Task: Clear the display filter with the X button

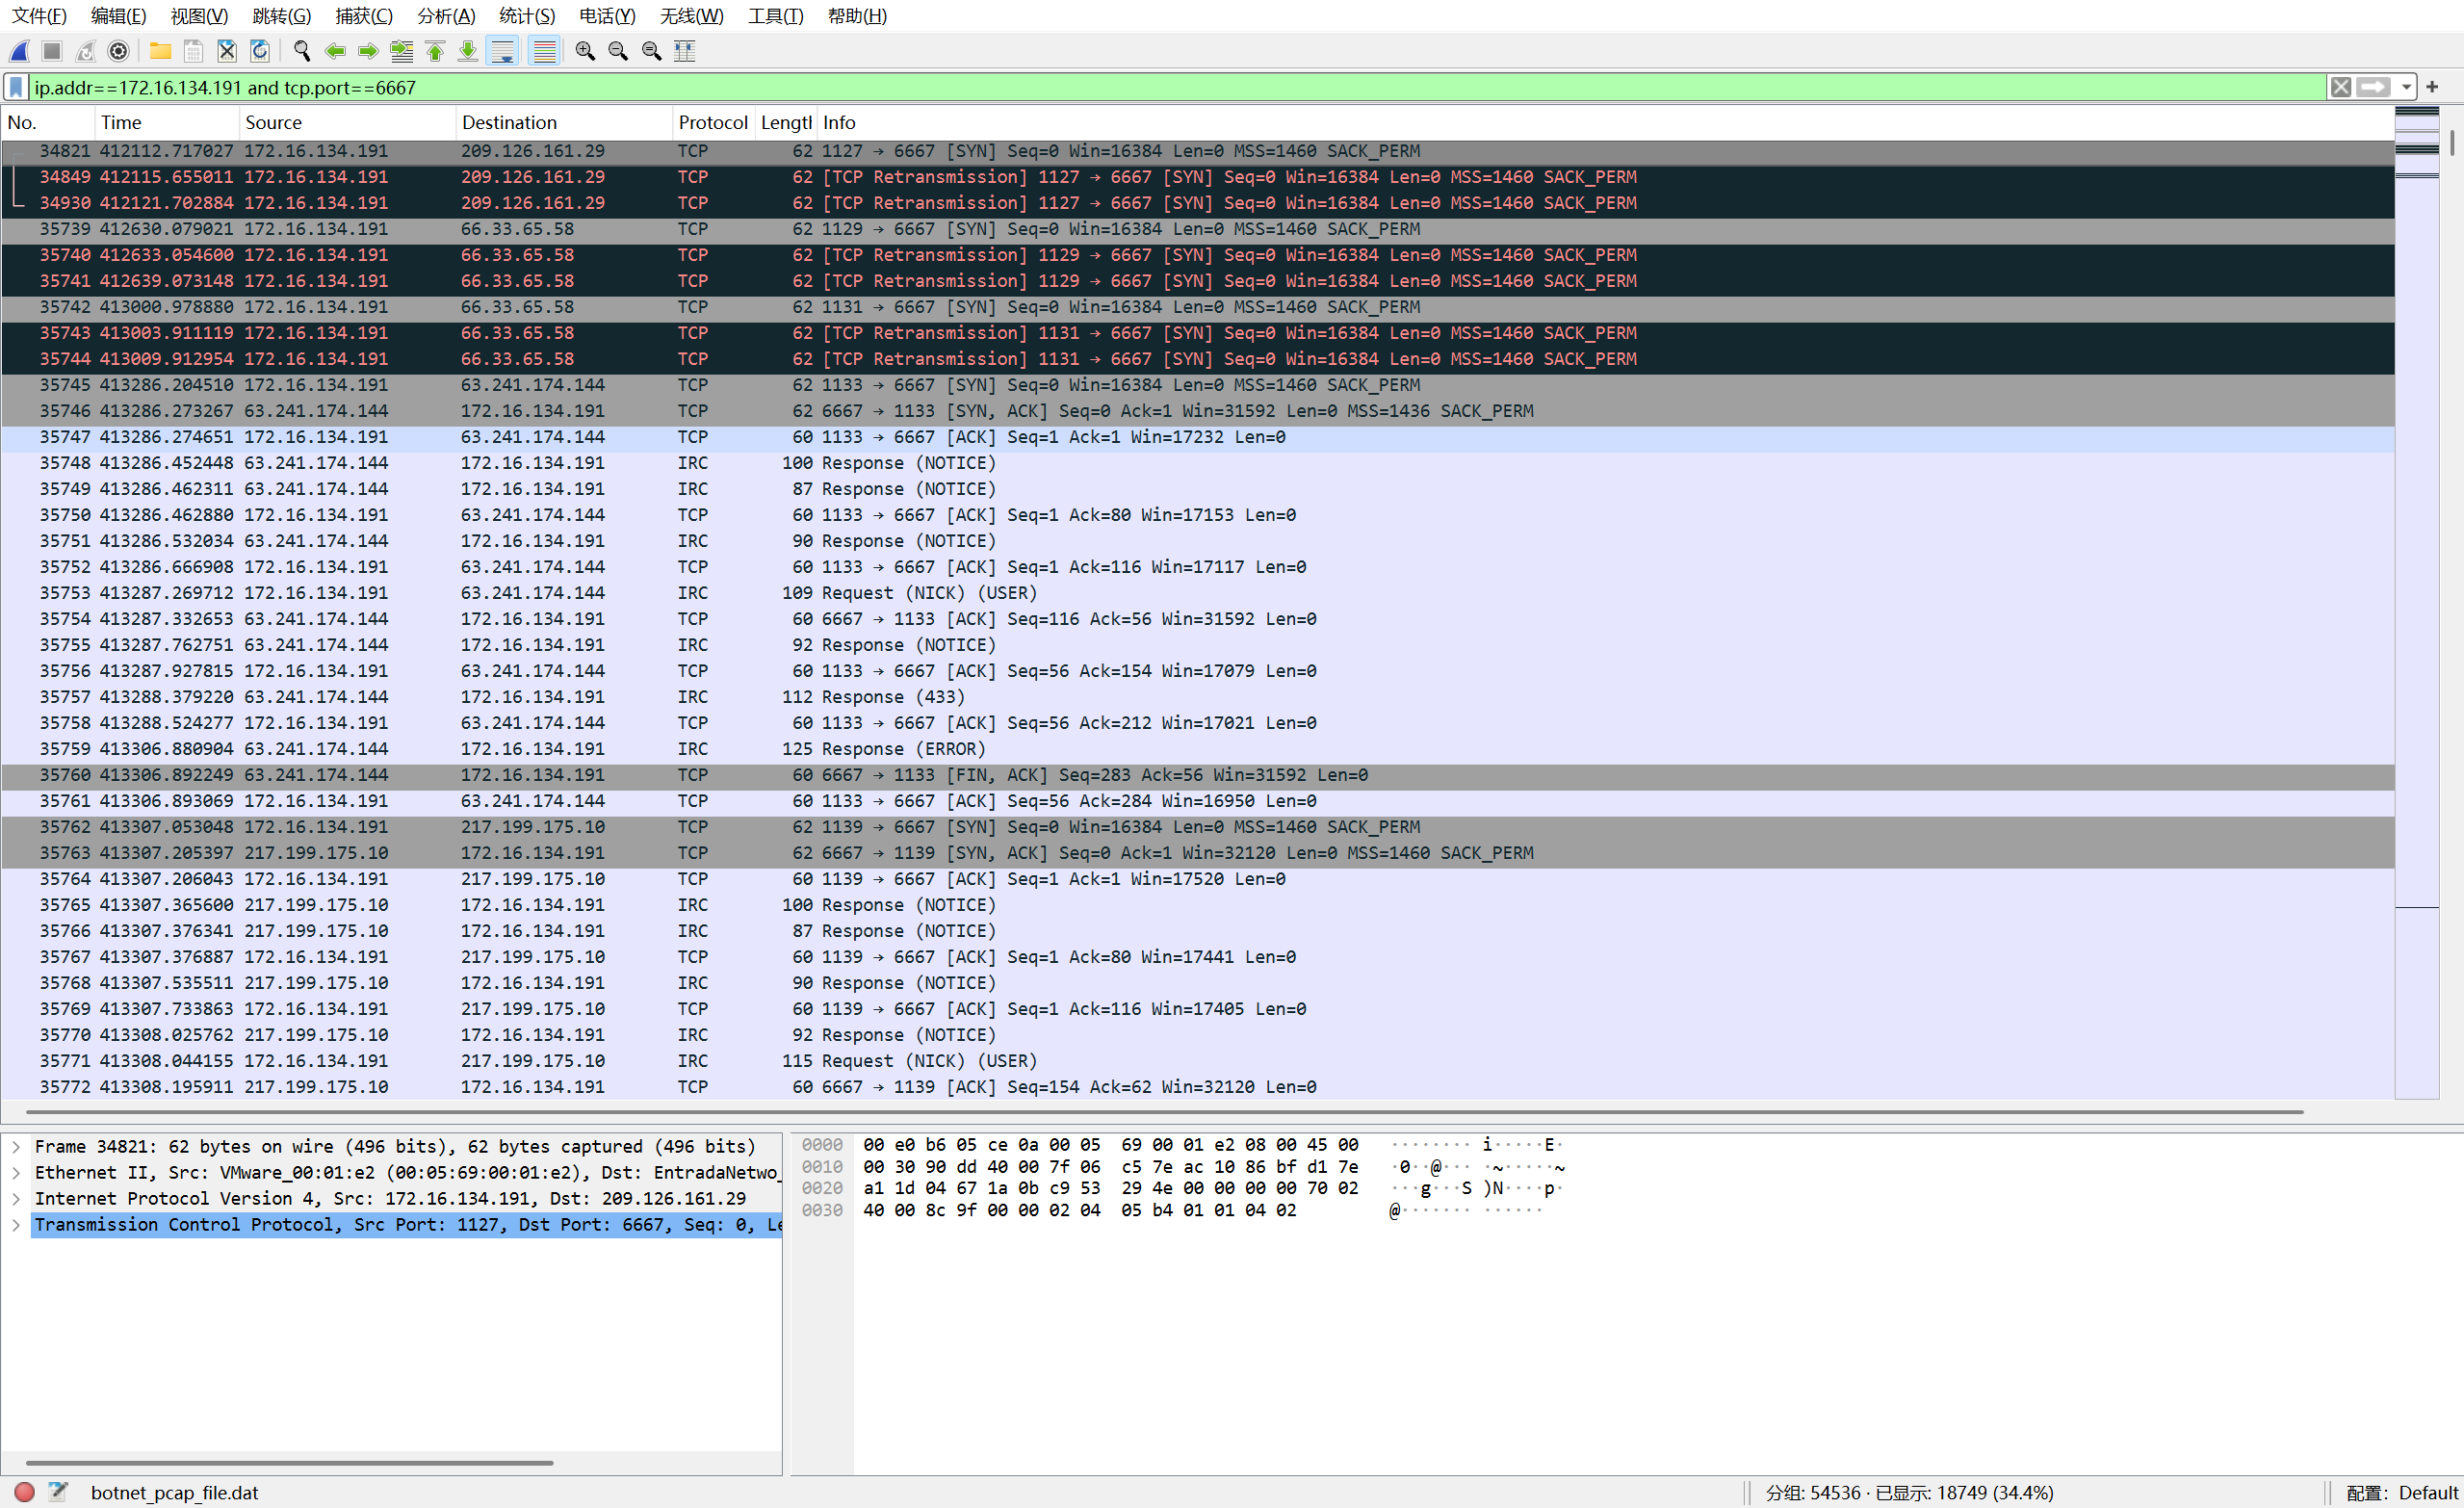Action: 2340,88
